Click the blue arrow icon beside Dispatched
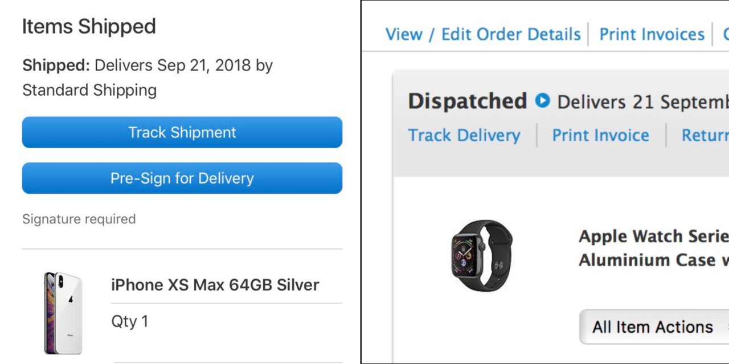Screen dimensions: 729x364 pos(543,101)
